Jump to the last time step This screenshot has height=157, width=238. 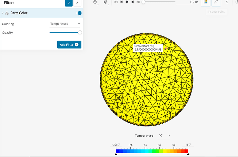(138, 2)
